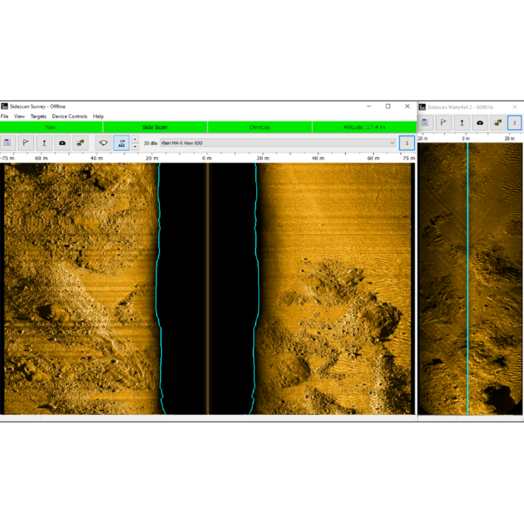The width and height of the screenshot is (524, 524).
Task: Click the button labeled 2 in Waterfall 2
Action: [x=515, y=122]
